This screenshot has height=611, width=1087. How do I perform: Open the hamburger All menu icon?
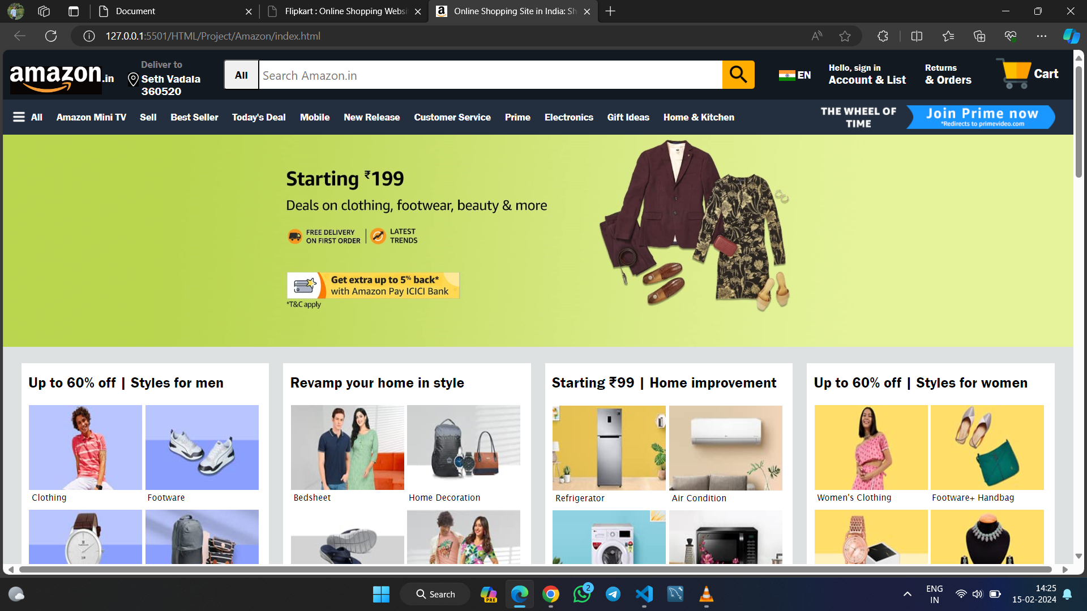(x=19, y=117)
